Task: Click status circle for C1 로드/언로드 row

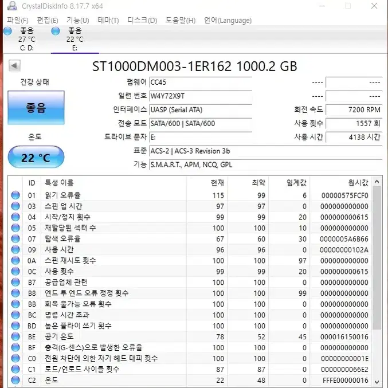Action: tap(15, 370)
